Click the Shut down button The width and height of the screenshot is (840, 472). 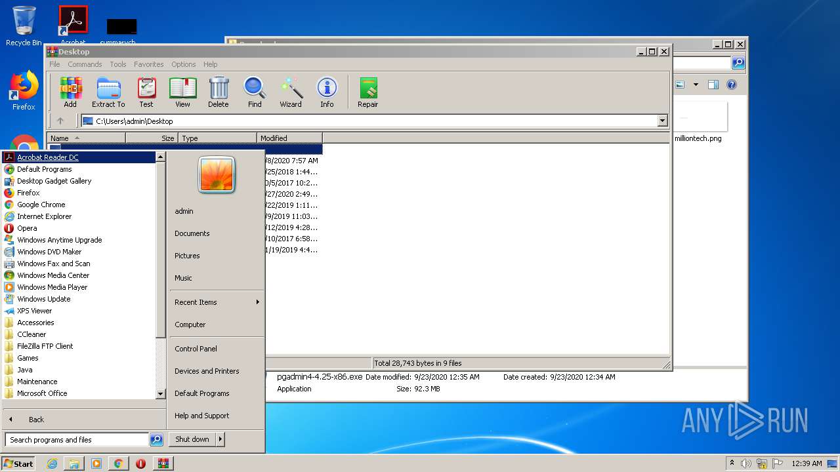pyautogui.click(x=192, y=439)
